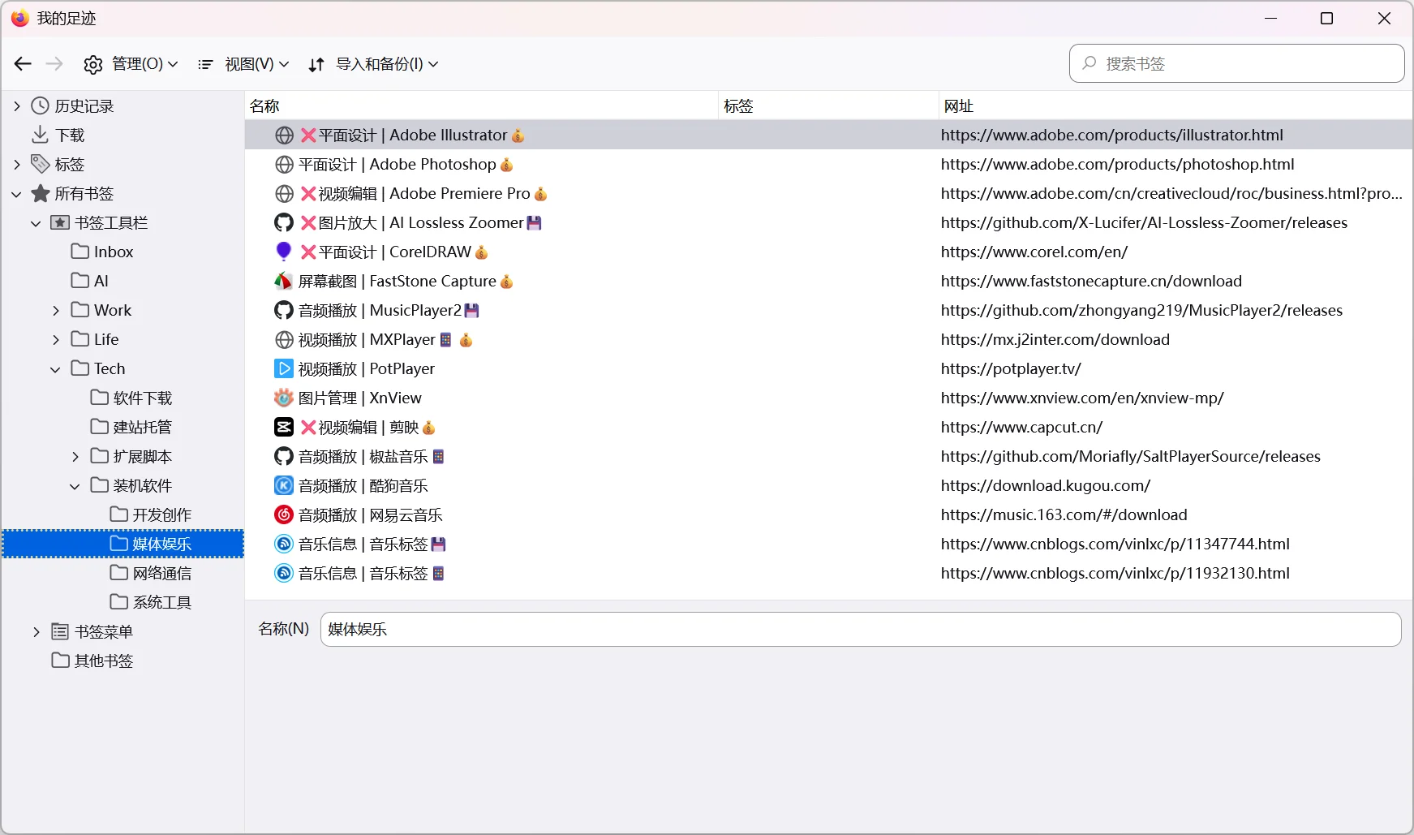Select the 系统工具 folder icon
Image resolution: width=1414 pixels, height=835 pixels.
tap(119, 602)
